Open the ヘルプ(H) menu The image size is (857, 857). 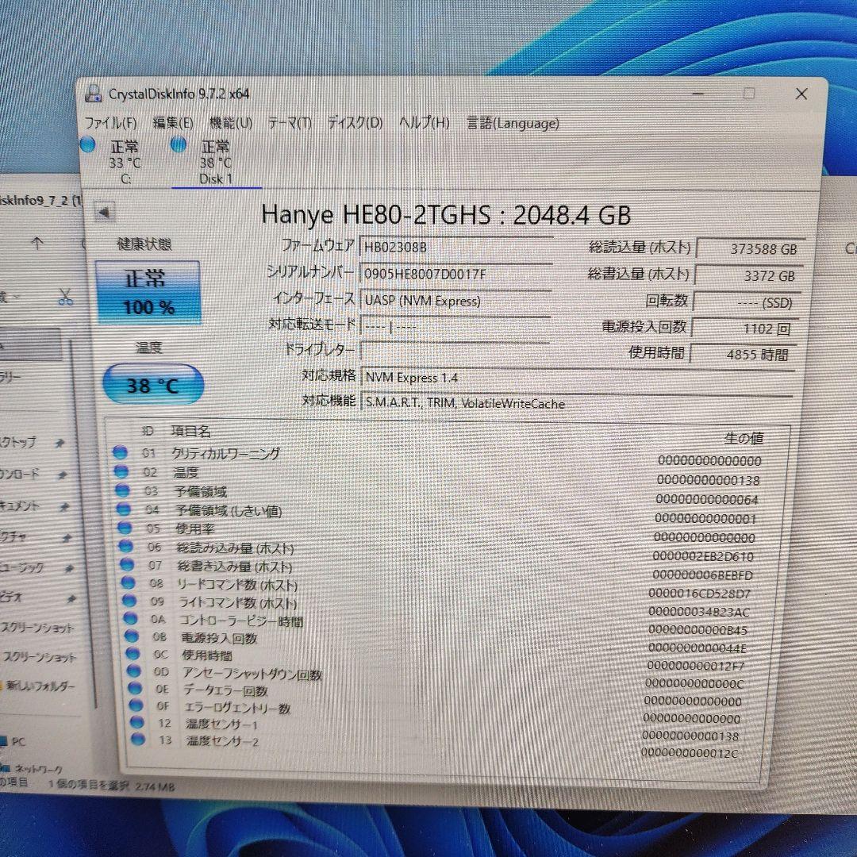point(425,123)
